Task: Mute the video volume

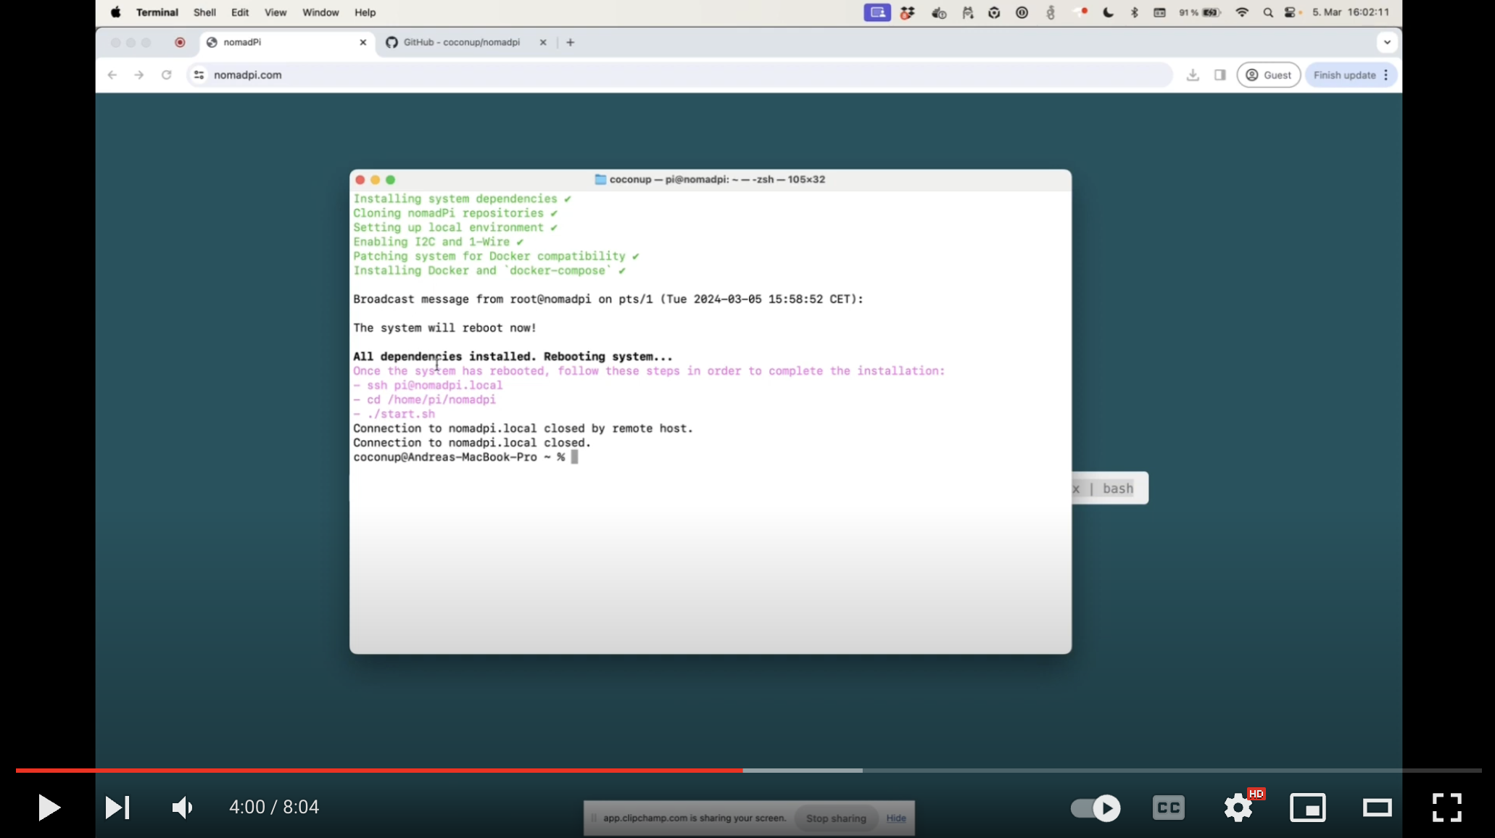Action: pos(182,807)
